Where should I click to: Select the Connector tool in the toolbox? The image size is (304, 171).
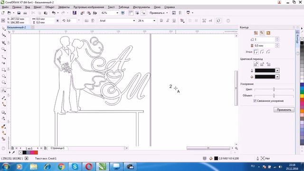[3, 104]
